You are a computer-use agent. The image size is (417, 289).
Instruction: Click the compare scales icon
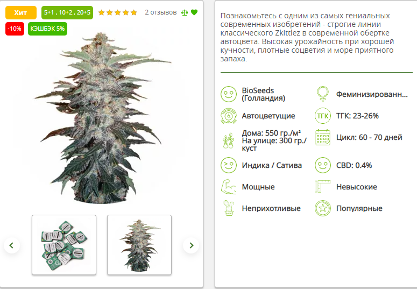(185, 12)
